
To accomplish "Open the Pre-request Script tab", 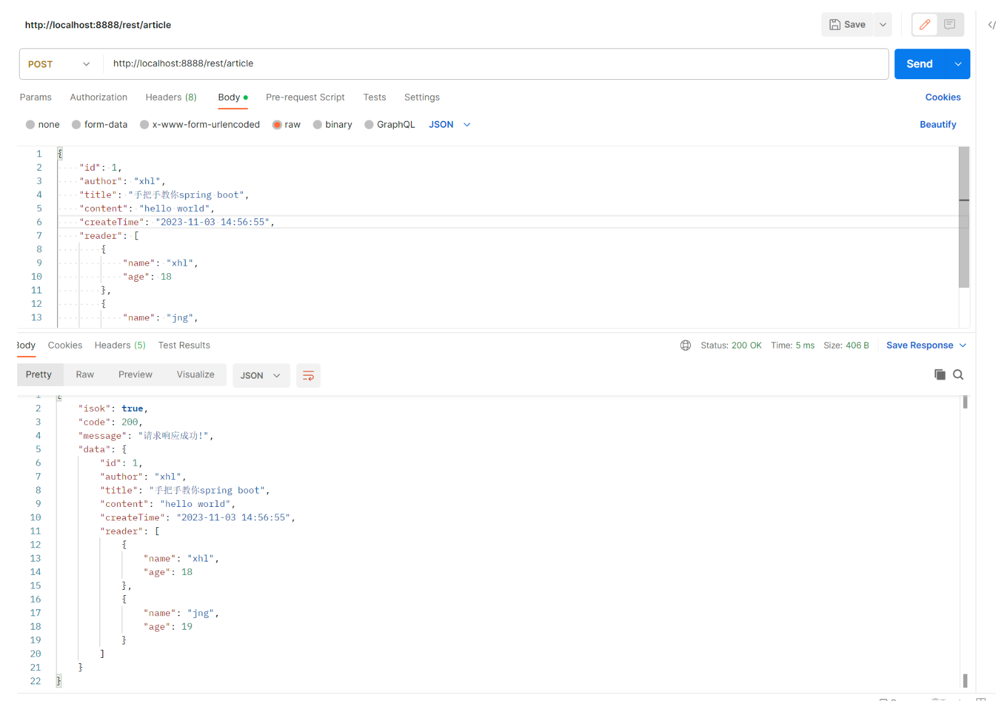I will (x=305, y=97).
